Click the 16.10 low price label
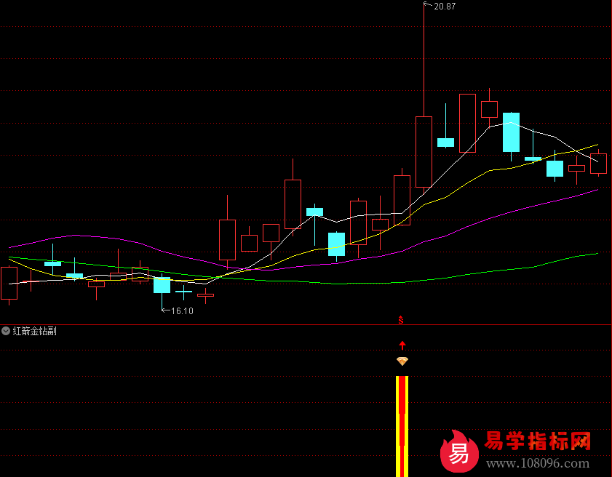 click(182, 311)
